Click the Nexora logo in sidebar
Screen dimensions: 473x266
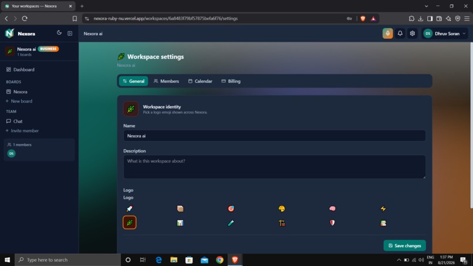[x=9, y=33]
